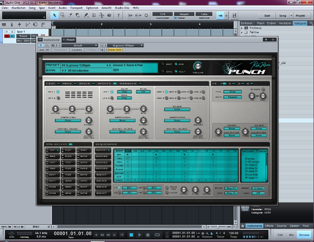Pin the instrument window
The width and height of the screenshot is (314, 242).
coord(266,40)
